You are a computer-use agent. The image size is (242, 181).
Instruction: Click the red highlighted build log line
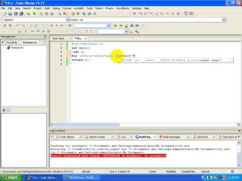pos(108,156)
